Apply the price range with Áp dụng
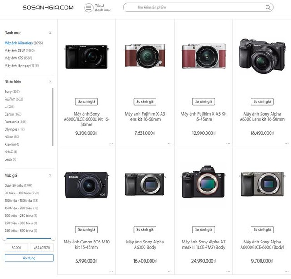Viewport: 291px width, 279px height. 29,258
